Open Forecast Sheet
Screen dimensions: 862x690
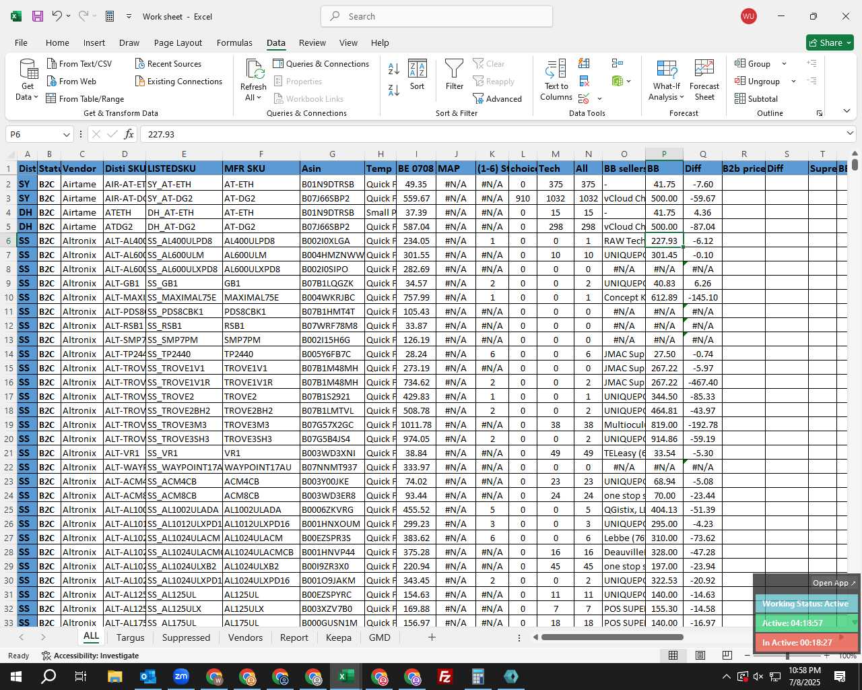(x=704, y=80)
